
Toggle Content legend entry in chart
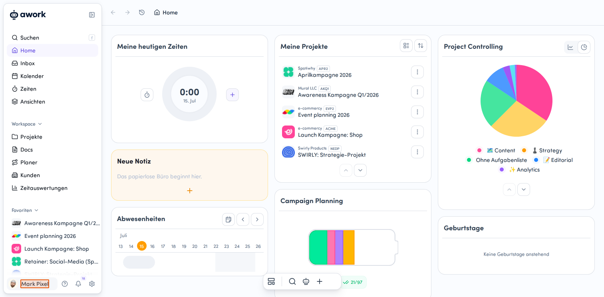click(x=496, y=150)
